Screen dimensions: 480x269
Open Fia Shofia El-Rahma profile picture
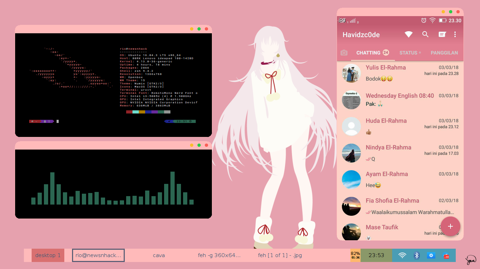(x=351, y=206)
